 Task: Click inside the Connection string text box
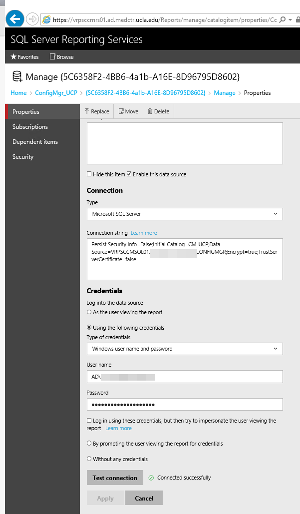point(185,259)
